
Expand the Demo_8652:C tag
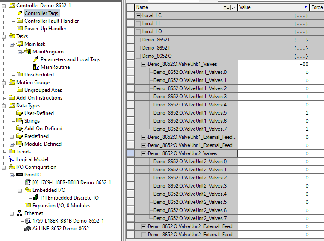(x=138, y=40)
